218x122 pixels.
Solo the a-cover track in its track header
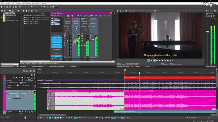tap(32, 91)
